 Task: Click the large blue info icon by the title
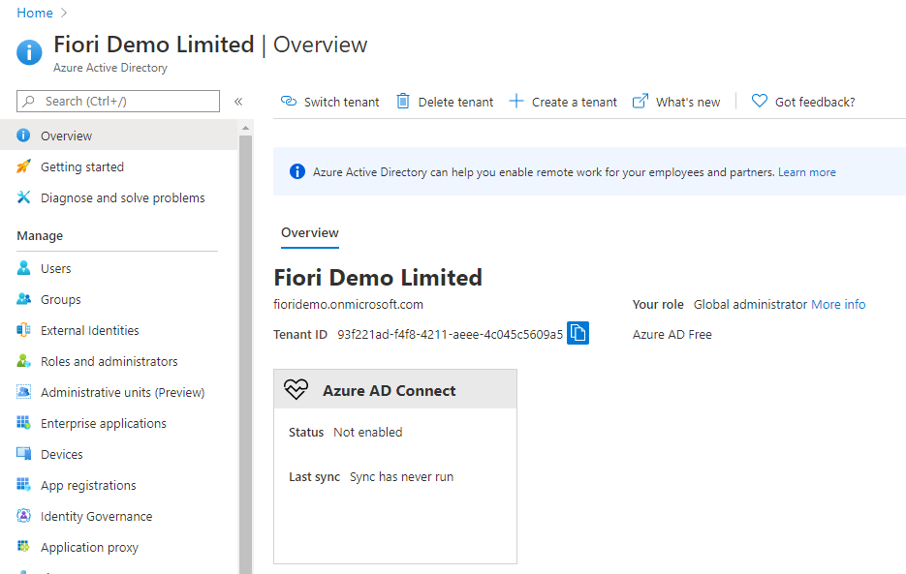(29, 52)
